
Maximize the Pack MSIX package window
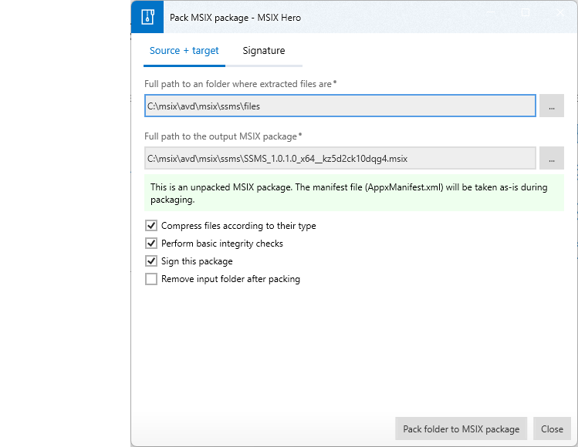click(526, 12)
